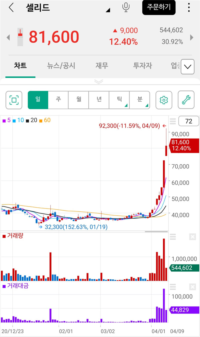Go to previous stock with left arrow
Viewport: 200px width, 337px height.
coord(8,38)
